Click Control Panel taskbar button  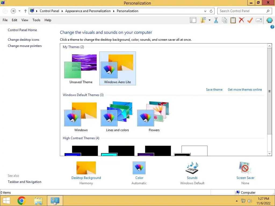pos(55,201)
